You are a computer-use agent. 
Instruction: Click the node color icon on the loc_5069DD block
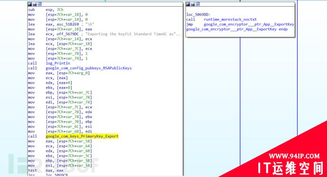188,4
